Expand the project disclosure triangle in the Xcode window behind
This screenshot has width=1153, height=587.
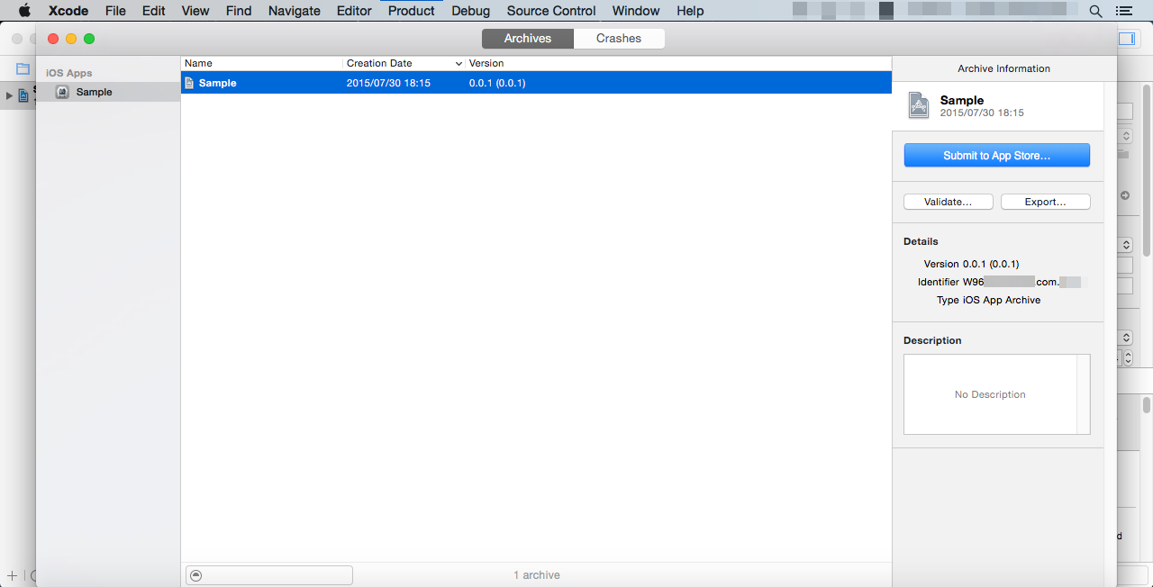pos(10,95)
